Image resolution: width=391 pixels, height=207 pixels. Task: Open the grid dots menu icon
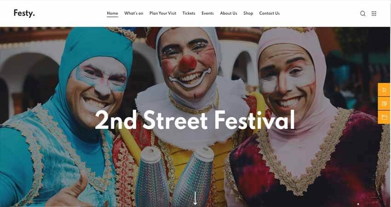point(374,13)
